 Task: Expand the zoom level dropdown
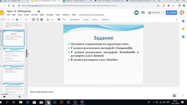(29, 20)
